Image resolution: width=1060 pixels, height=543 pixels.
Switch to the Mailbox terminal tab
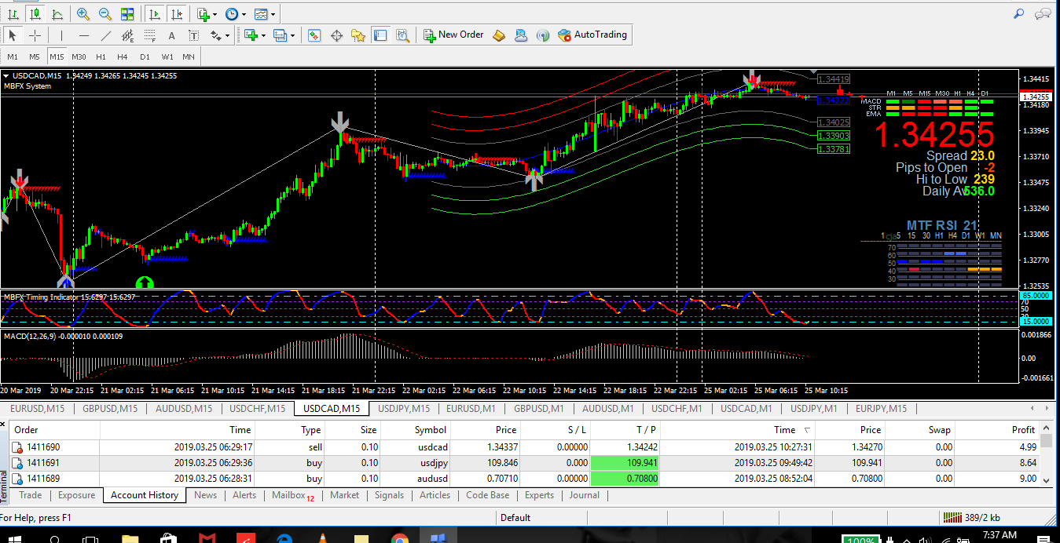[x=293, y=495]
